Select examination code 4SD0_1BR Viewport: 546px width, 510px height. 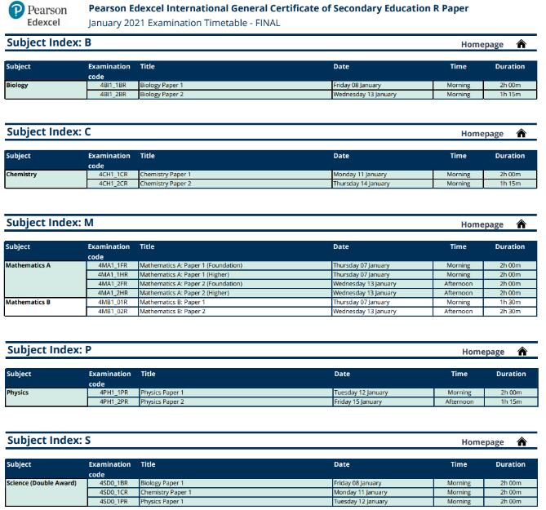113,483
